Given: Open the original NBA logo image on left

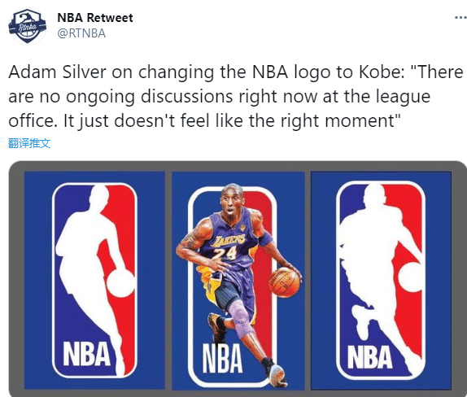Looking at the screenshot, I should click(x=94, y=280).
